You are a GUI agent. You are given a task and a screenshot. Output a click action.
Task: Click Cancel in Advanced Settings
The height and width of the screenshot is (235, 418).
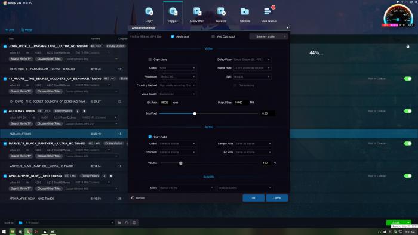point(277,198)
